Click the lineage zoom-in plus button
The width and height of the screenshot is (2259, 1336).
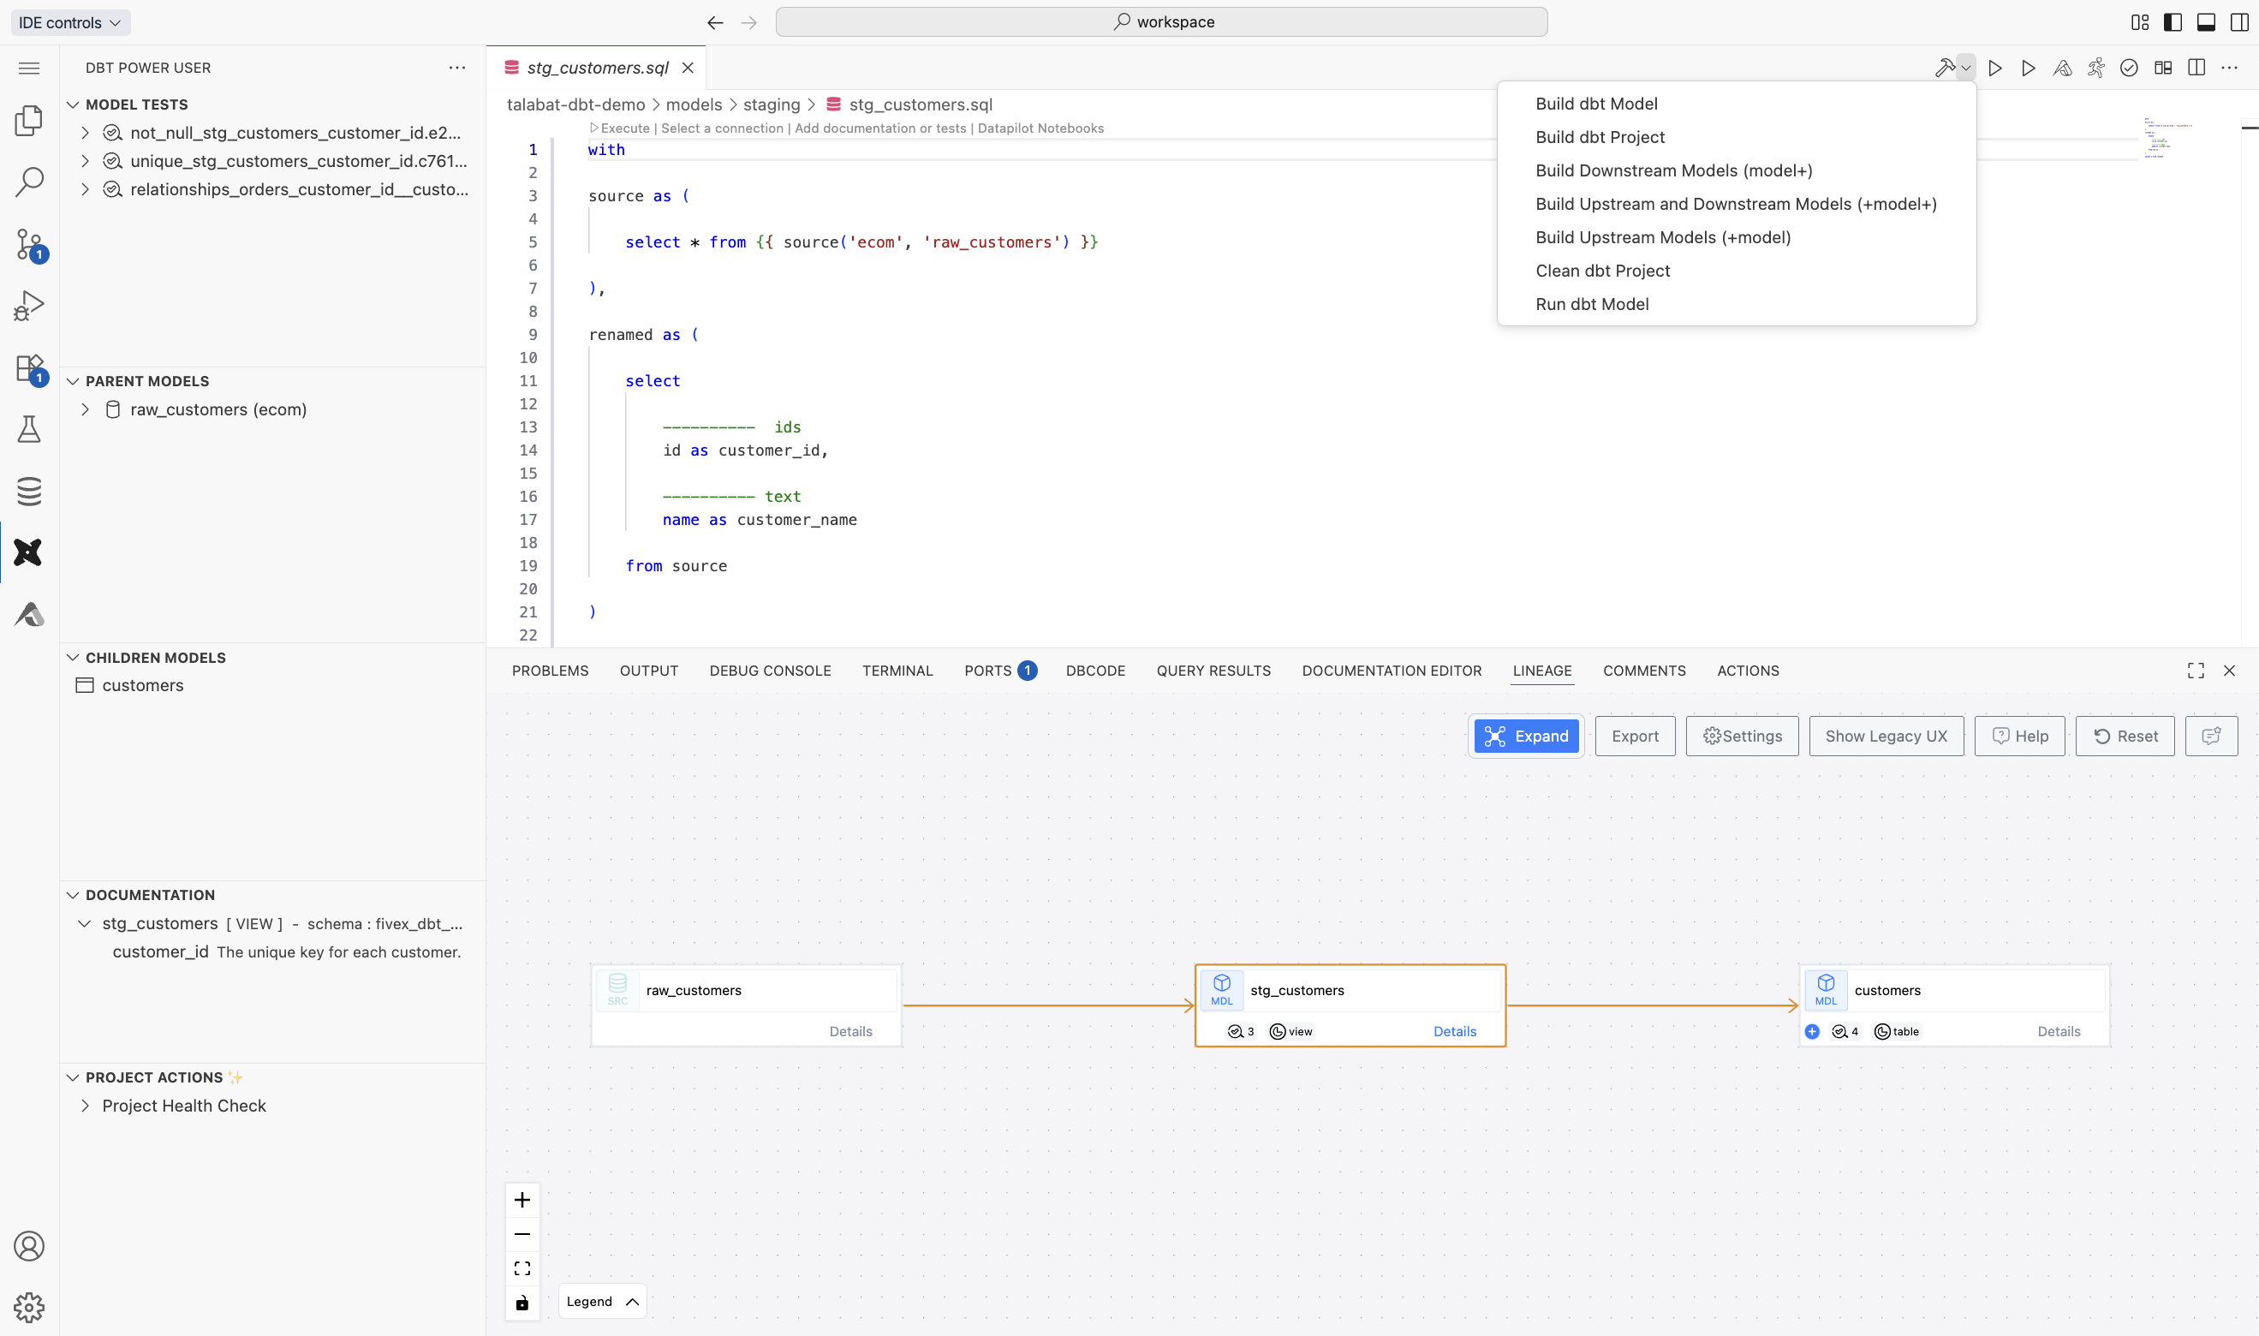522,1199
